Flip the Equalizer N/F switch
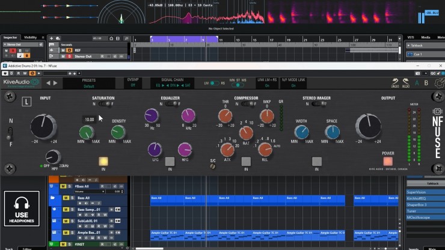This screenshot has height=250, width=445. coord(171,104)
